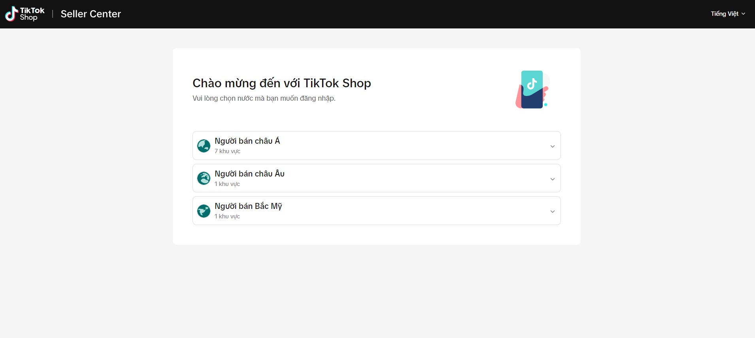755x338 pixels.
Task: Click the '7 khu vực' text
Action: tap(227, 151)
